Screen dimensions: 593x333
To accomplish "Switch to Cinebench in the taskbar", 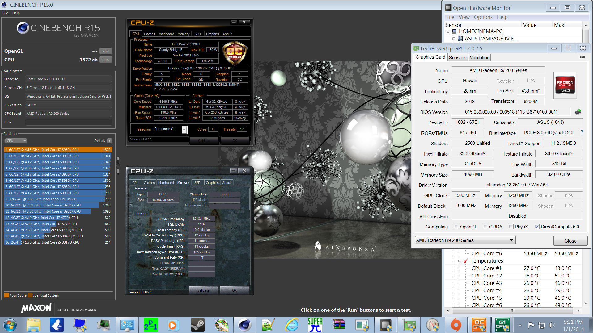I will point(244,325).
